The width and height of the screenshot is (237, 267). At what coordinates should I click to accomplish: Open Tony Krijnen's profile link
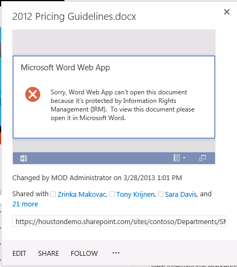coord(136,194)
